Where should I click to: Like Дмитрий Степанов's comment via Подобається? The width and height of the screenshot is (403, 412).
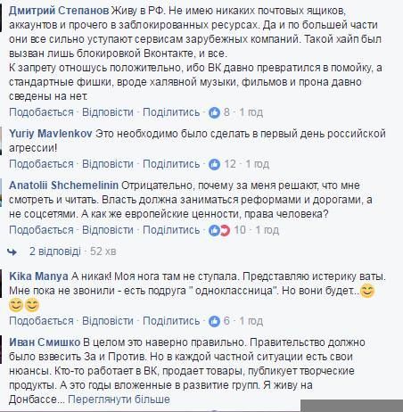[41, 112]
